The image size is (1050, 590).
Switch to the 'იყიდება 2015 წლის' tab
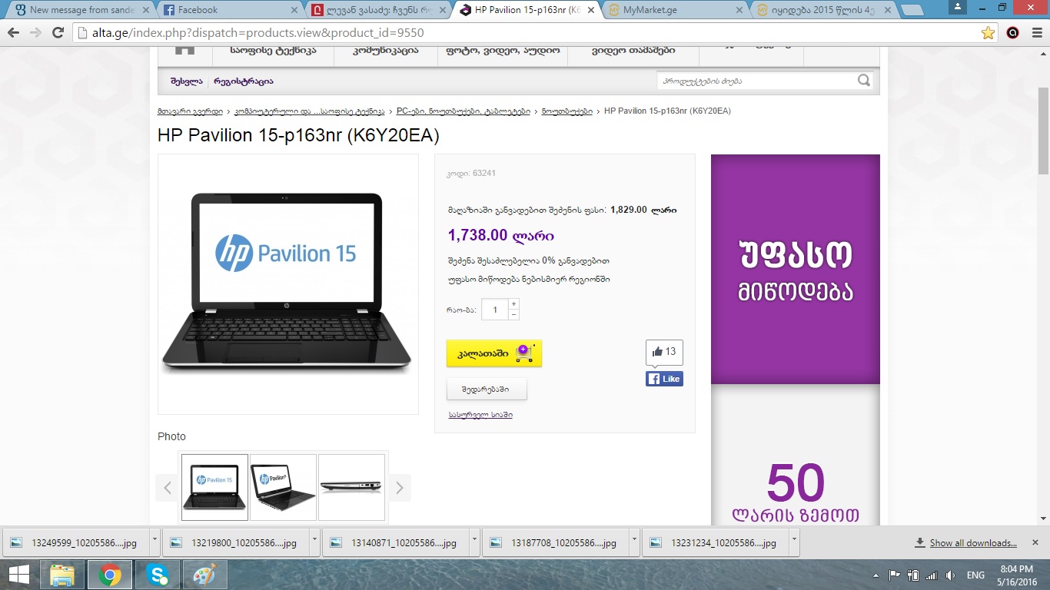821,10
